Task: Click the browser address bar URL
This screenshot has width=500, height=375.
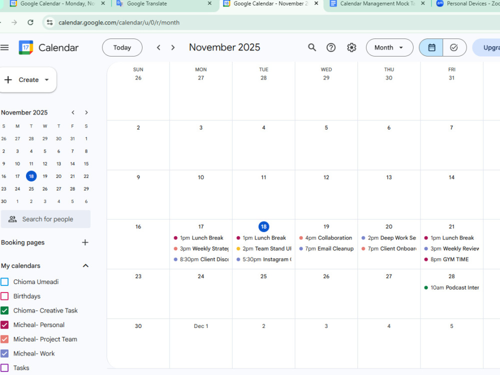Action: pos(119,22)
